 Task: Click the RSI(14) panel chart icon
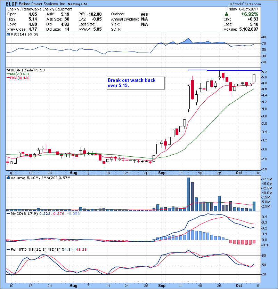(8, 34)
